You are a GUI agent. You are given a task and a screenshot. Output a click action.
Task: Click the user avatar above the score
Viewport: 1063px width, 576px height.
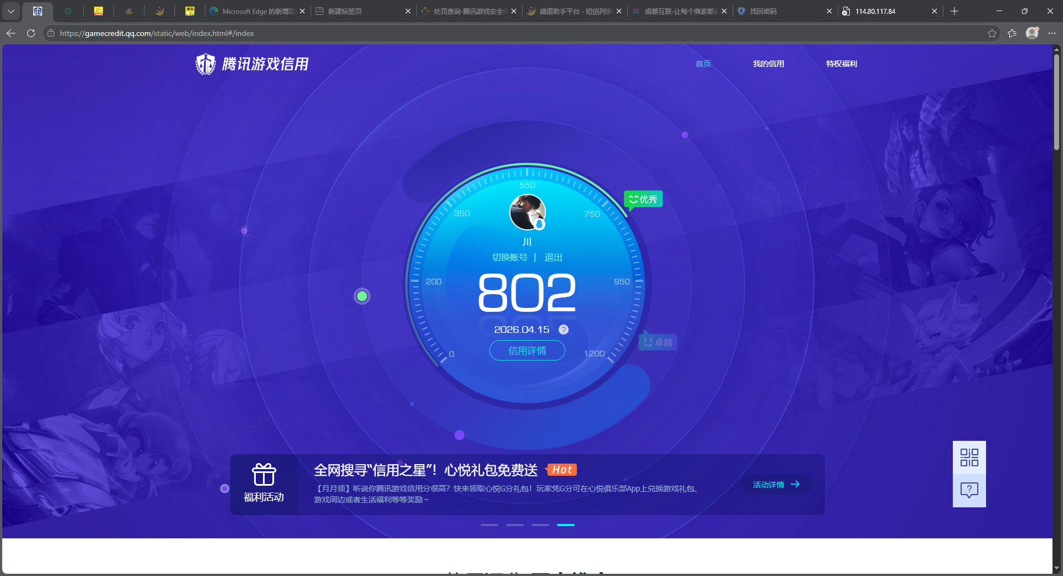point(527,212)
